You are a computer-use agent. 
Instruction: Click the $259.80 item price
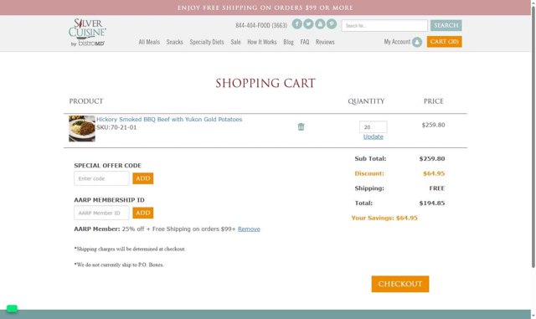434,125
